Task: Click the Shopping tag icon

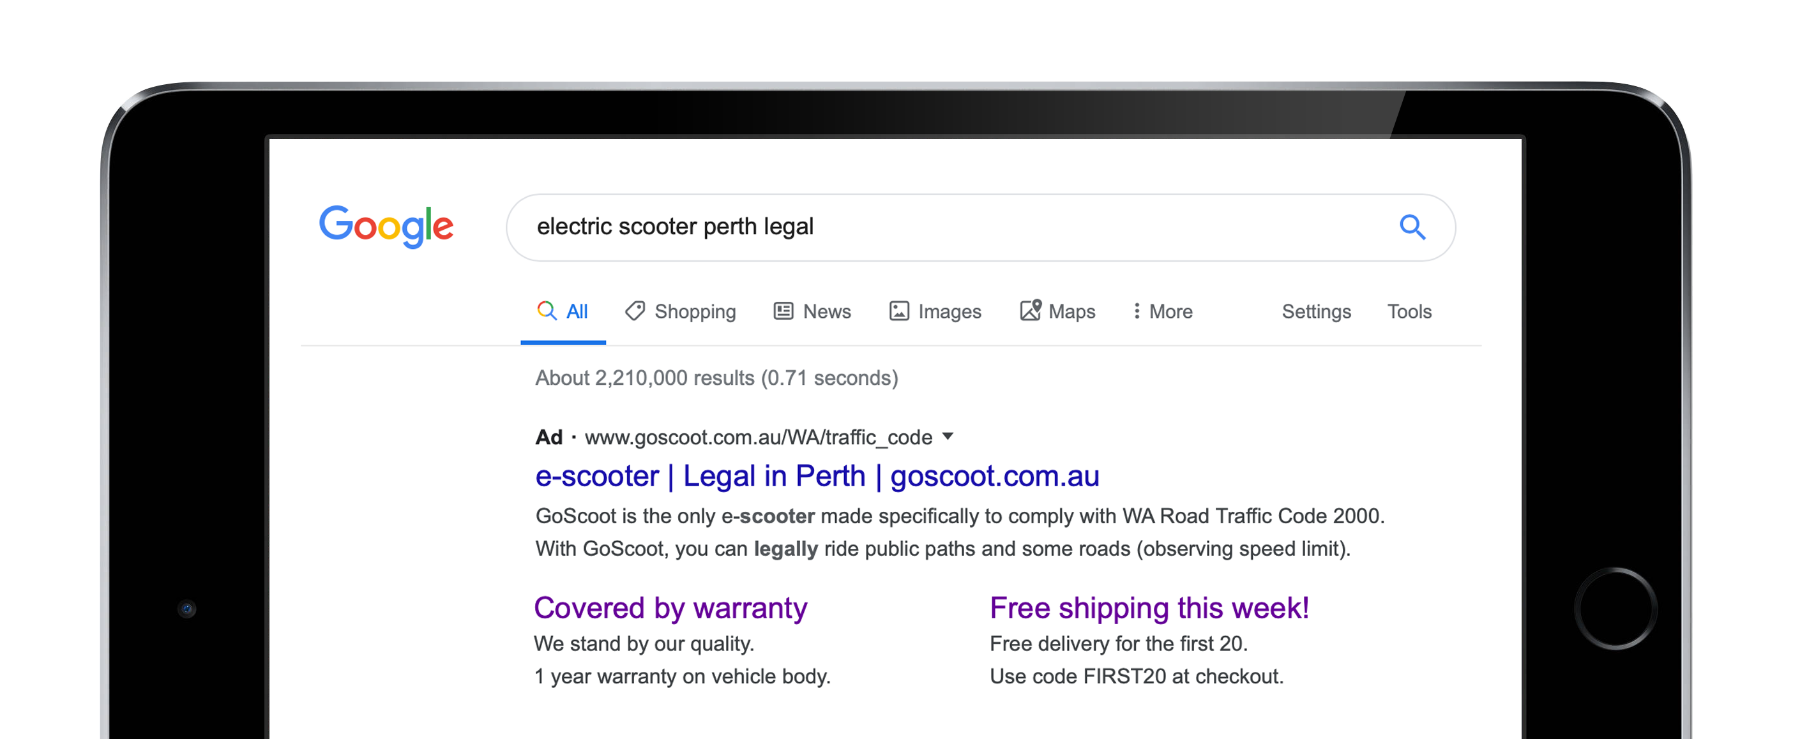Action: pyautogui.click(x=634, y=311)
